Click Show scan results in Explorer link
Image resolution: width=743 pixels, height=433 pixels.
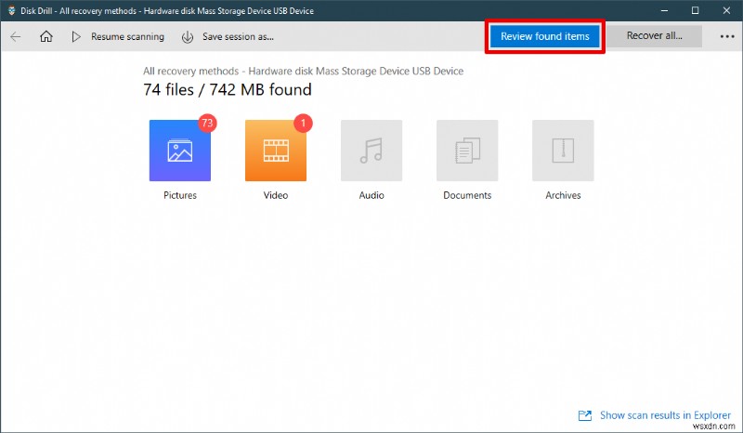(666, 415)
